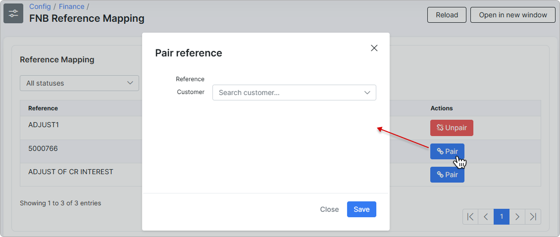Click the config sliders icon beside the title
This screenshot has height=237, width=560.
point(13,13)
